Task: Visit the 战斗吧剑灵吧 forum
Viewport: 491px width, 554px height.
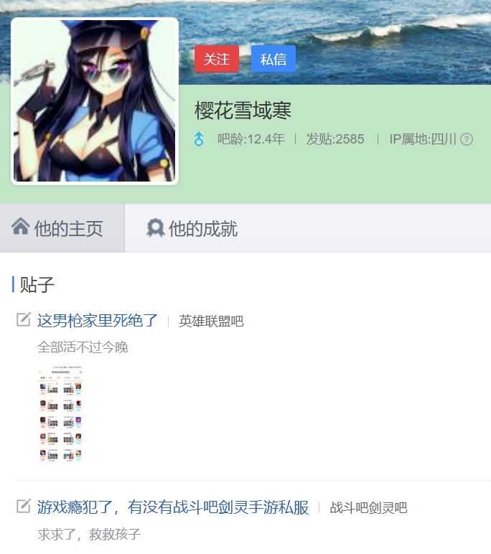Action: click(368, 508)
